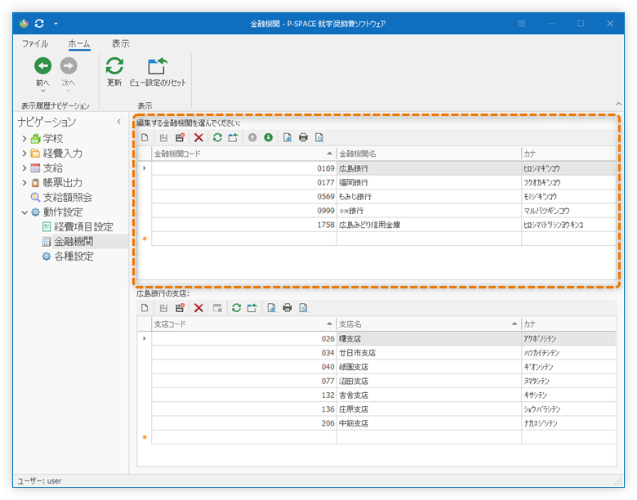Click the green Refresh icon in the branch toolbar
Image resolution: width=637 pixels, height=500 pixels.
coord(237,308)
